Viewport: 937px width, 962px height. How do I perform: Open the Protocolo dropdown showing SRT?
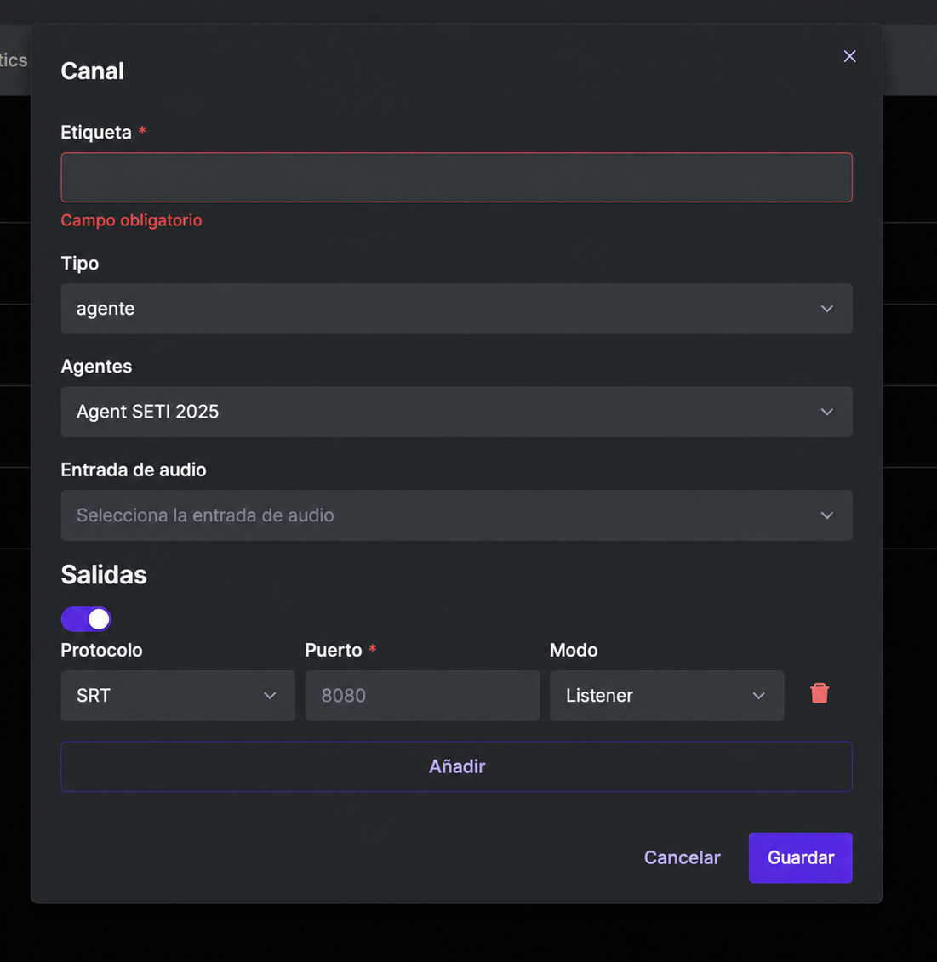coord(178,695)
